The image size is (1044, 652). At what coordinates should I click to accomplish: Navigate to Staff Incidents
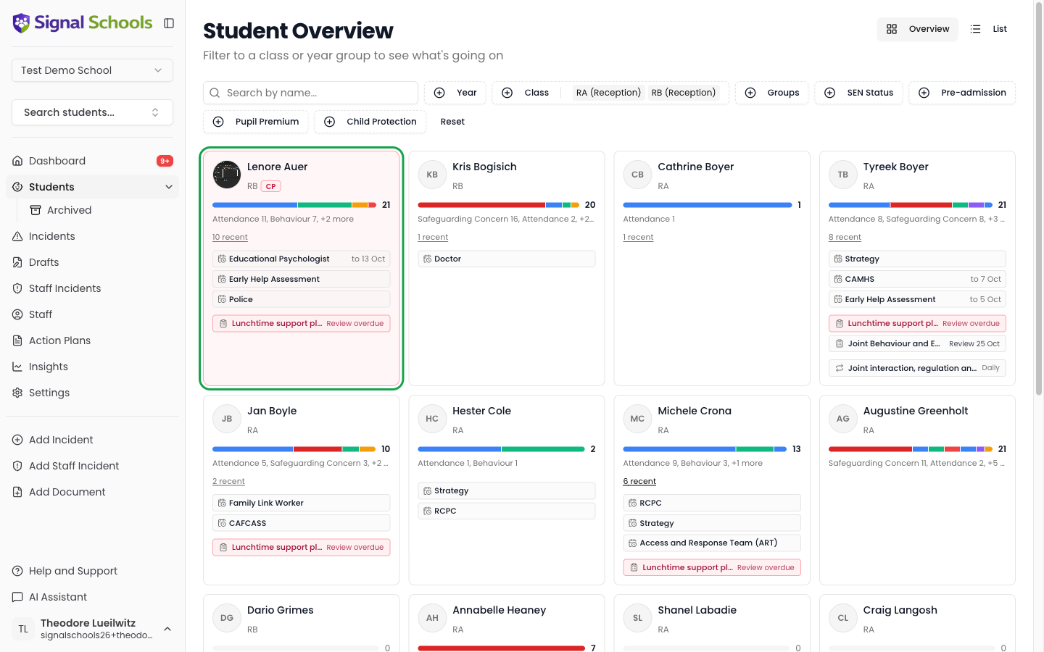(x=92, y=288)
